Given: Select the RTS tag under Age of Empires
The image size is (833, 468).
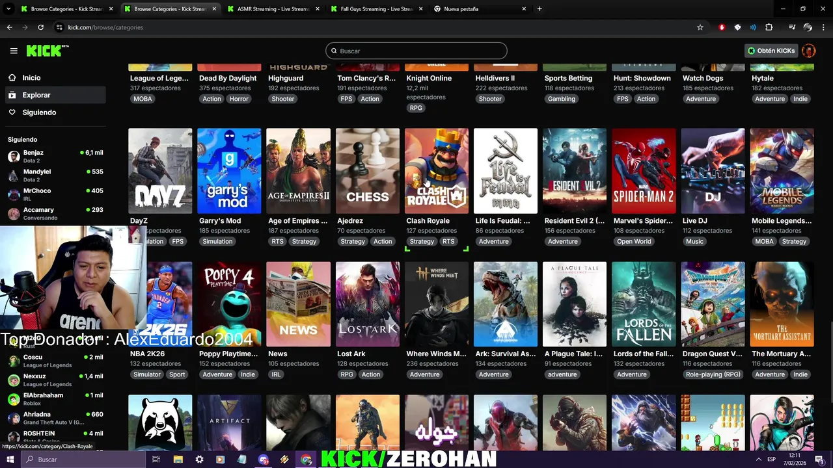Looking at the screenshot, I should 277,241.
